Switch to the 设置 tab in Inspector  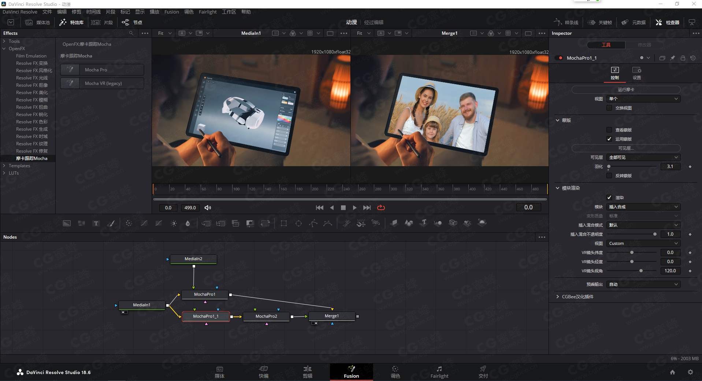click(x=636, y=73)
